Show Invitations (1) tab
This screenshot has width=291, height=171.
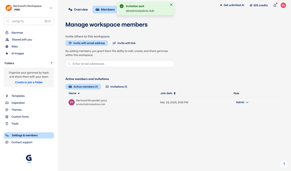tap(116, 87)
